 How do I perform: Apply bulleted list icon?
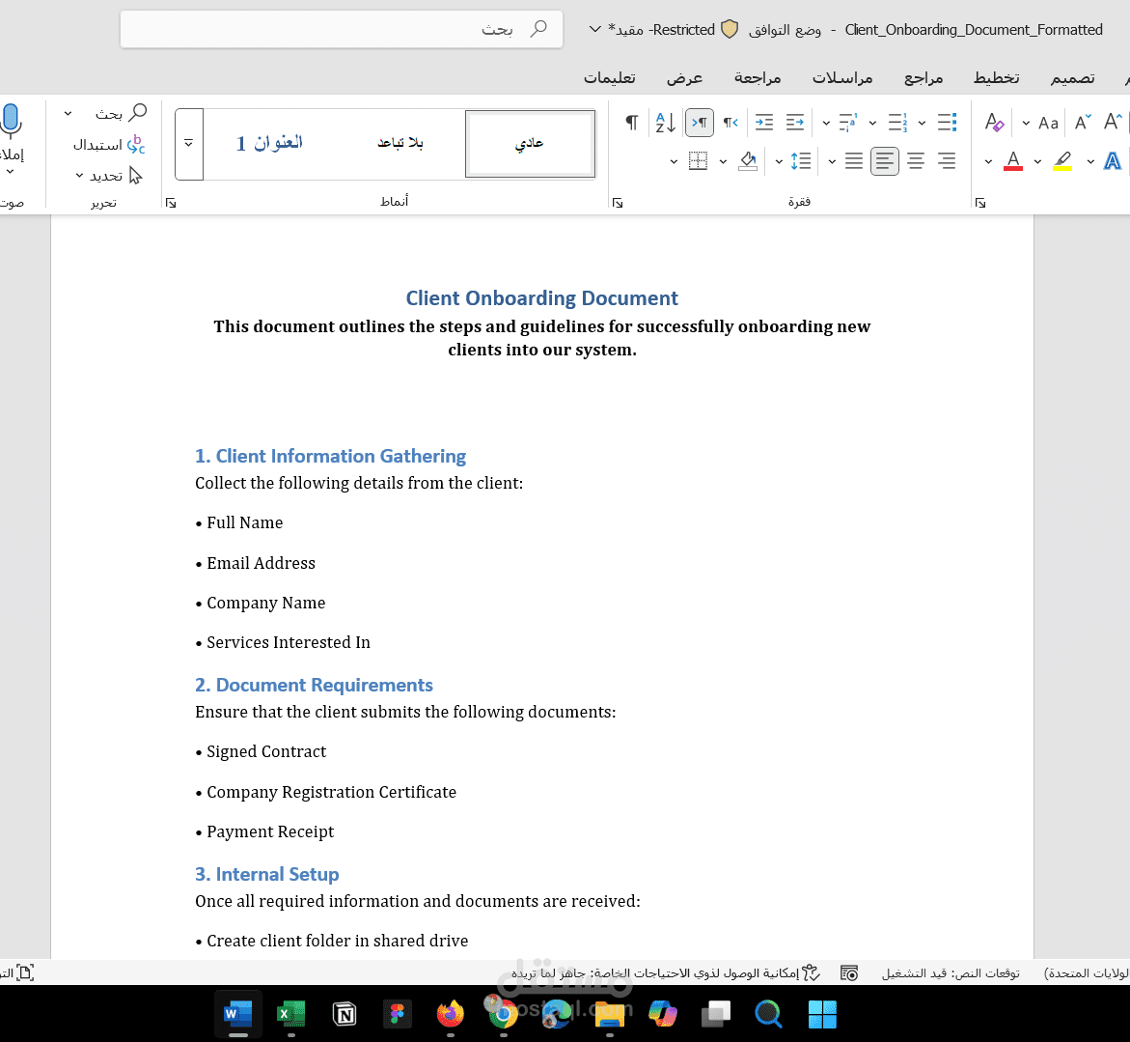(947, 123)
